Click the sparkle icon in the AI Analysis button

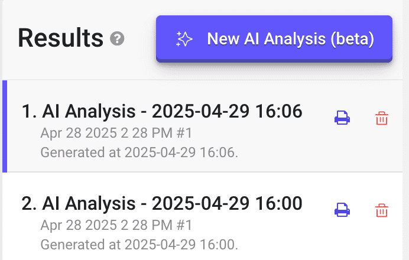coord(184,39)
